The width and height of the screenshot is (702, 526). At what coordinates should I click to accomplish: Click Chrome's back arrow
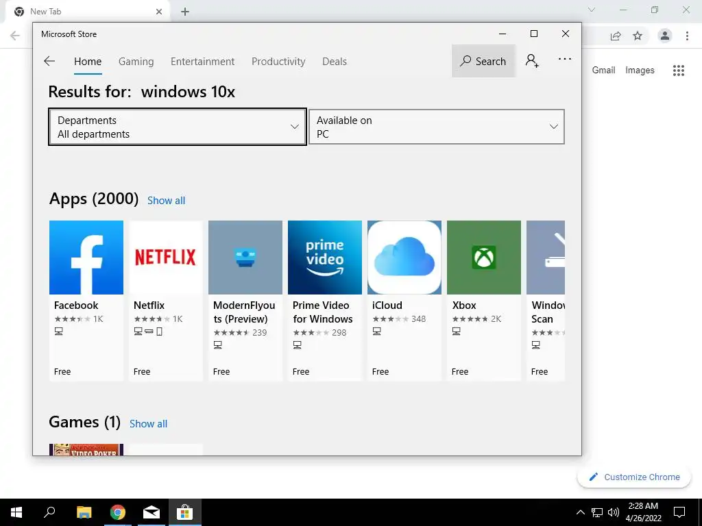[x=15, y=36]
